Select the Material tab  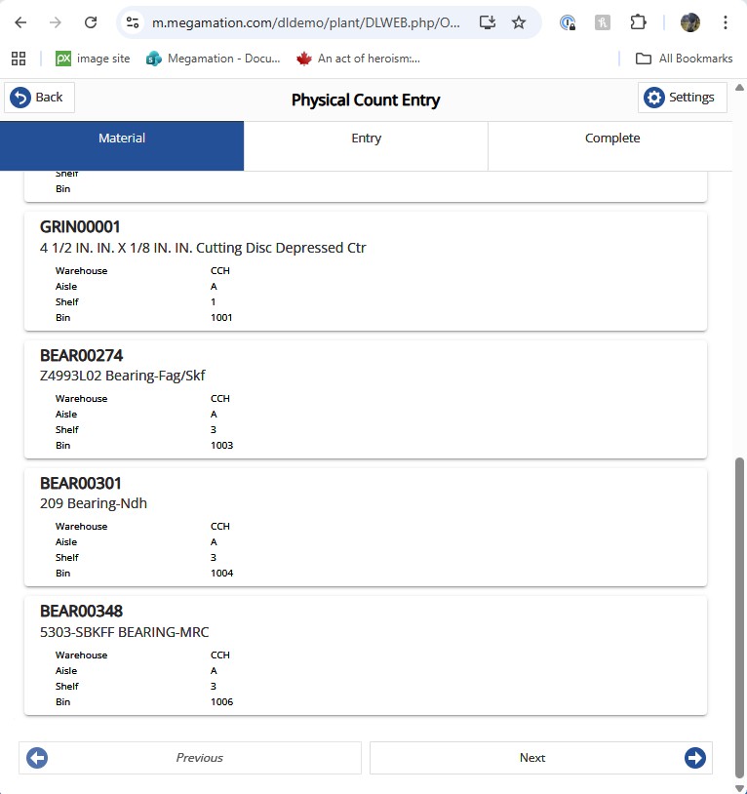122,139
